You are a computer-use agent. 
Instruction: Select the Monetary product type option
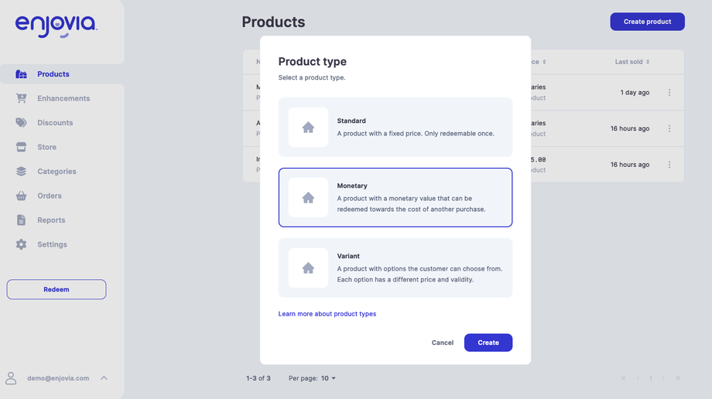click(395, 197)
